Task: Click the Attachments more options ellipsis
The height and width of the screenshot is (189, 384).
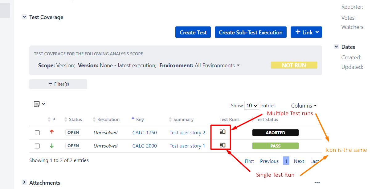Action: 317,183
